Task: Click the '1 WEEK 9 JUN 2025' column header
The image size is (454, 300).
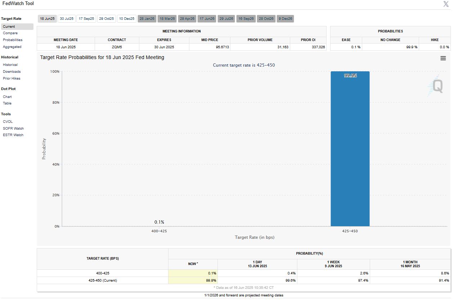Action: tap(333, 264)
